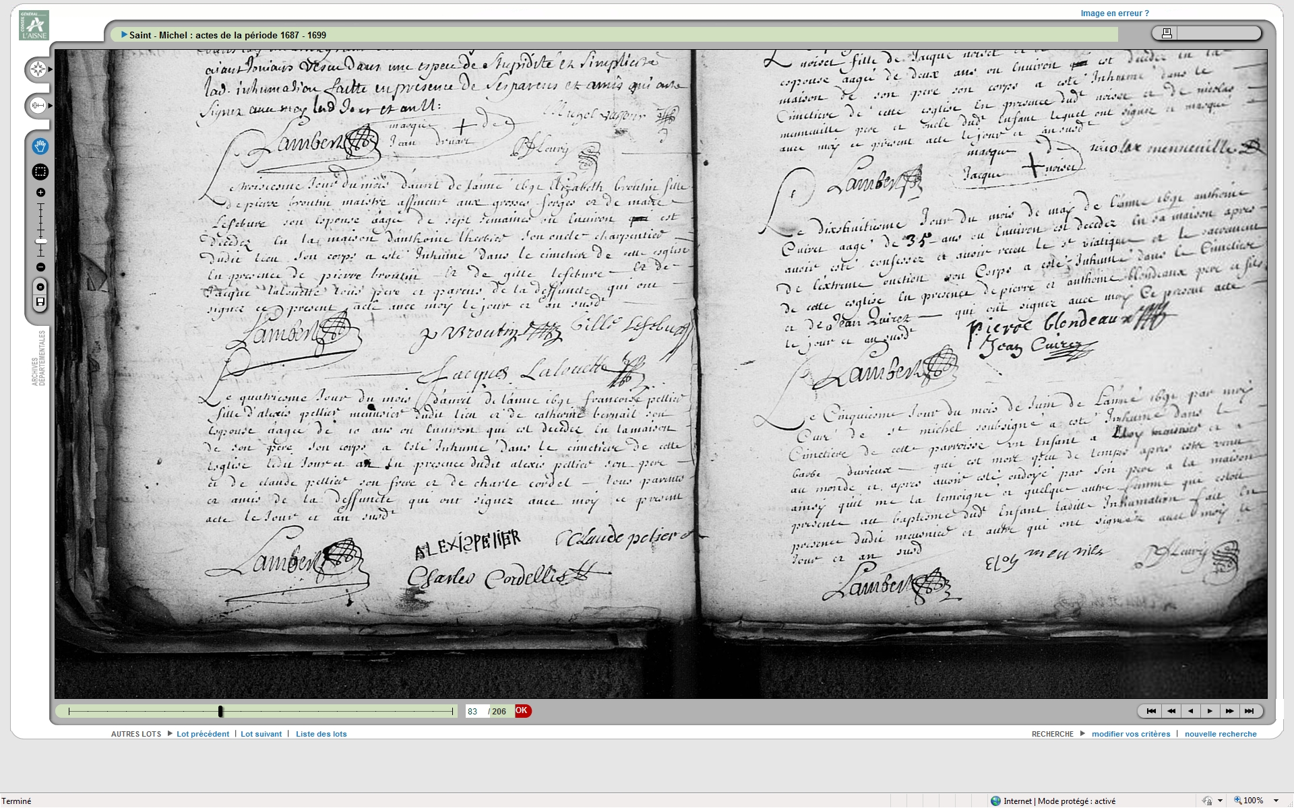The height and width of the screenshot is (808, 1294).
Task: Go to next page
Action: click(x=1210, y=711)
